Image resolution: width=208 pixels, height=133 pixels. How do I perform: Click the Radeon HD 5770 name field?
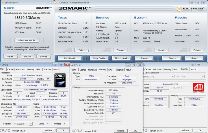coord(170,84)
